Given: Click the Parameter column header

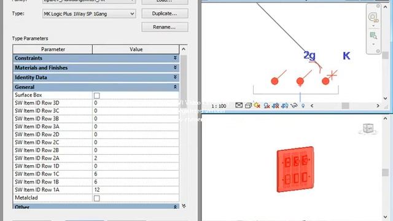Looking at the screenshot, I should (53, 49).
